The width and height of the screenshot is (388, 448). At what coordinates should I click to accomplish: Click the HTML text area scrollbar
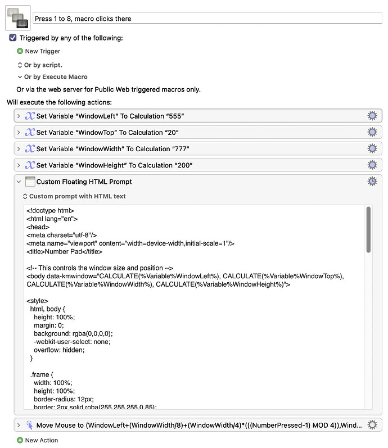(368, 230)
